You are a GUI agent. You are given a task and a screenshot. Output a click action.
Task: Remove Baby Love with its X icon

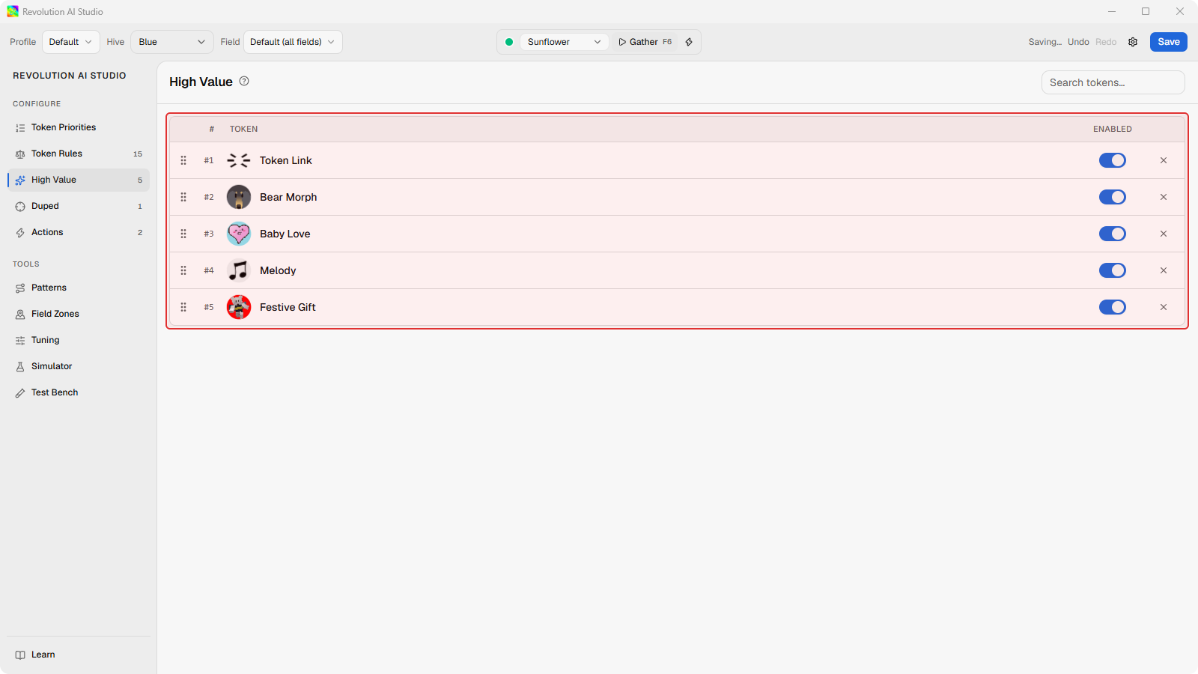click(1164, 234)
